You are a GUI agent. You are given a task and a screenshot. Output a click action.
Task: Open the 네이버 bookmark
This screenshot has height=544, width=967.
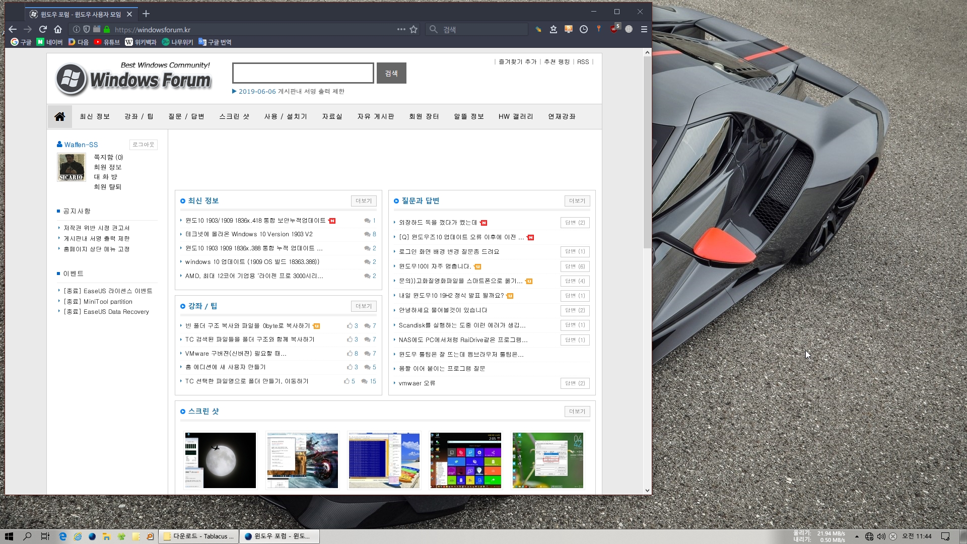[x=49, y=42]
